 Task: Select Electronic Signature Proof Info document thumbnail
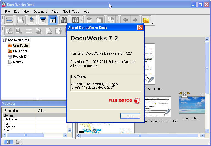tap(158, 107)
